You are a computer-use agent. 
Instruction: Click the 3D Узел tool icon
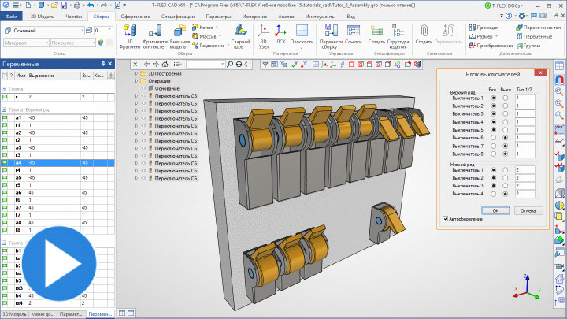263,32
